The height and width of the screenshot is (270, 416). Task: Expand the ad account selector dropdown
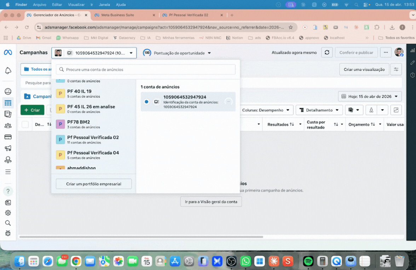pyautogui.click(x=94, y=53)
